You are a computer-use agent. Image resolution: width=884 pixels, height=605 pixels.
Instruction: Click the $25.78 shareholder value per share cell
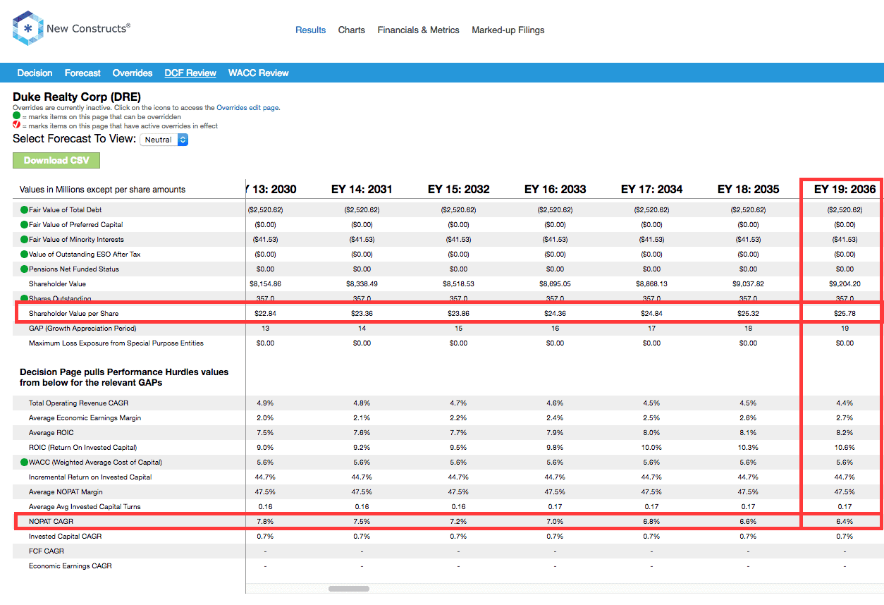(x=845, y=313)
